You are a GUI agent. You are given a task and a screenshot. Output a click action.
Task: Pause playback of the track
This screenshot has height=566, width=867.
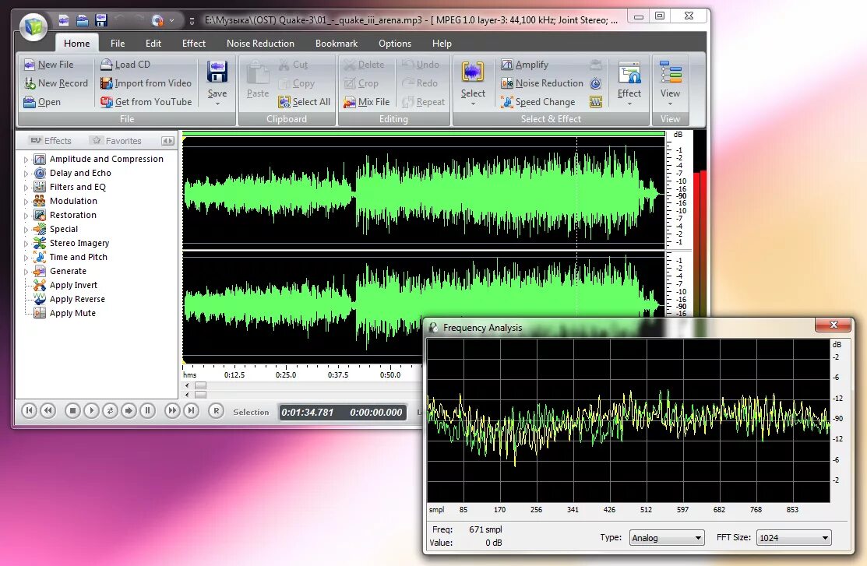pos(148,410)
